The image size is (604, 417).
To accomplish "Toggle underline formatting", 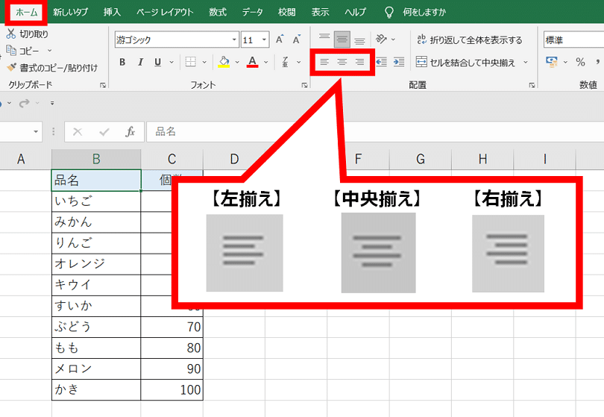I will tap(158, 63).
